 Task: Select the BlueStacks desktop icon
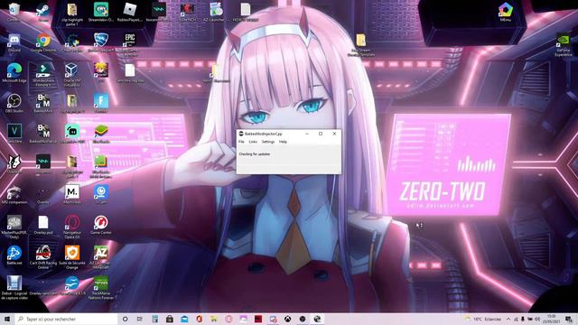click(x=100, y=134)
